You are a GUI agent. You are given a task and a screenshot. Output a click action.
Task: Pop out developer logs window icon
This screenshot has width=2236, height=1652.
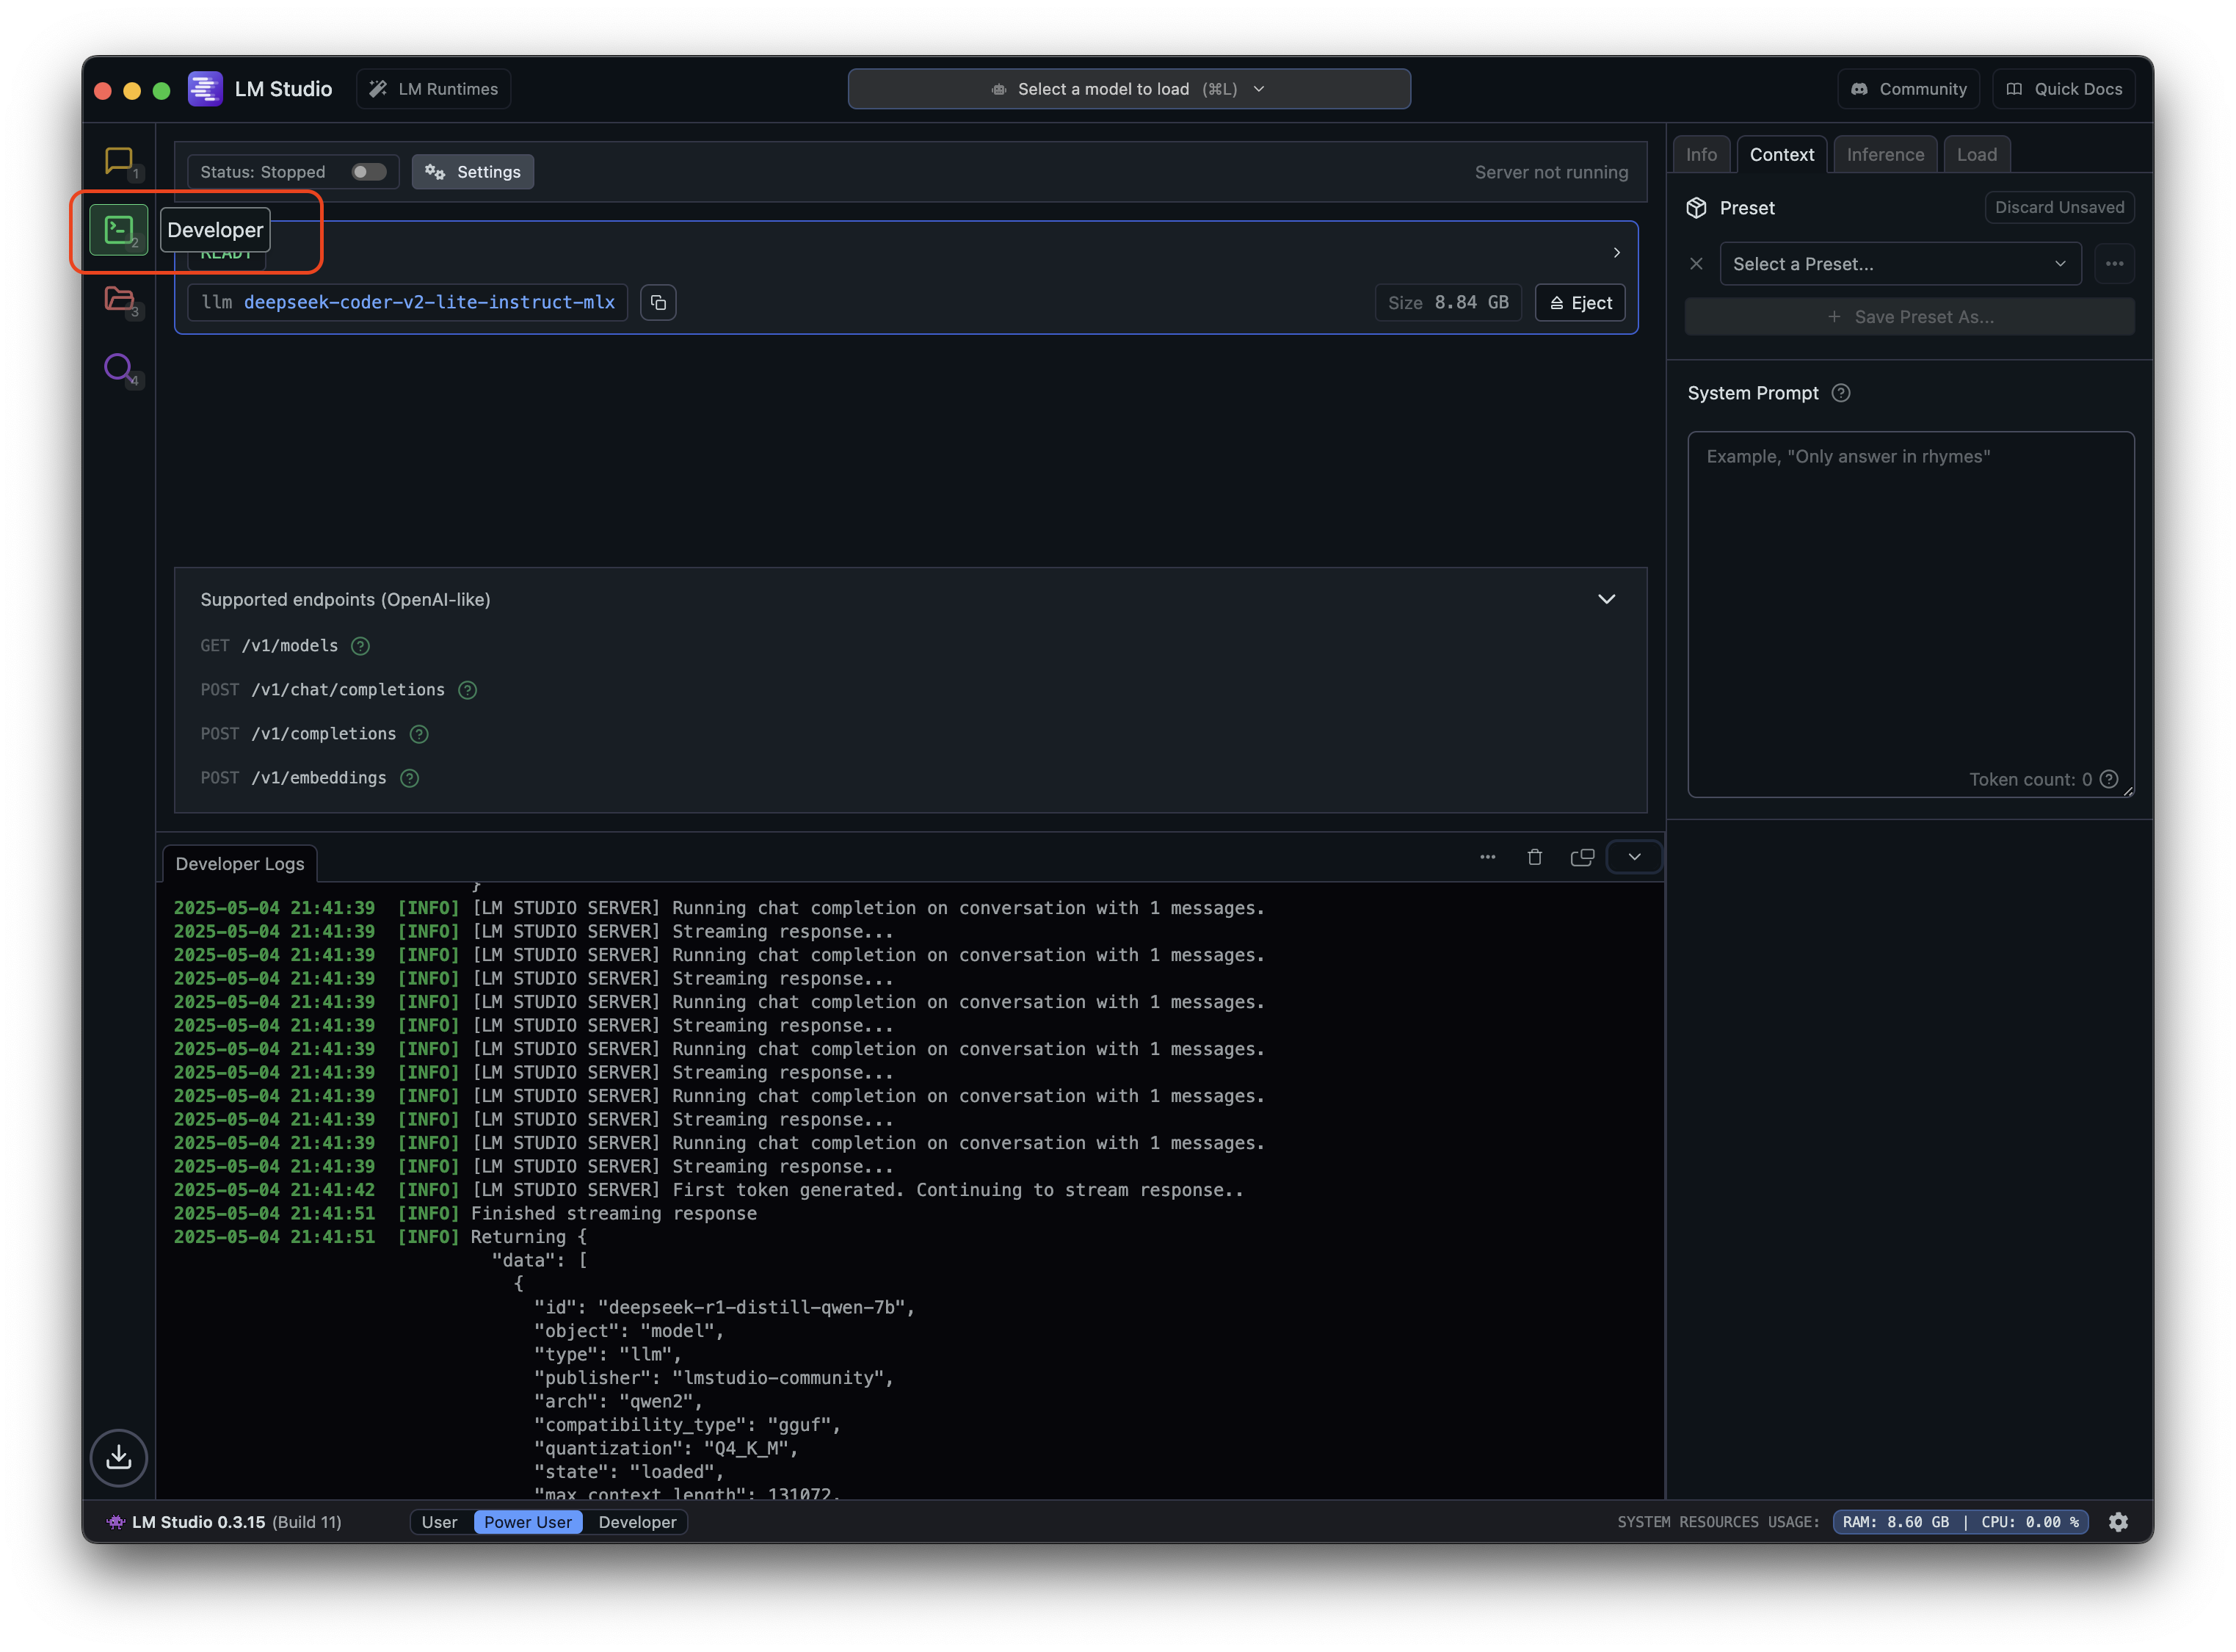(x=1581, y=857)
